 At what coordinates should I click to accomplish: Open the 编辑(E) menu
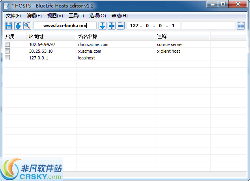point(34,16)
